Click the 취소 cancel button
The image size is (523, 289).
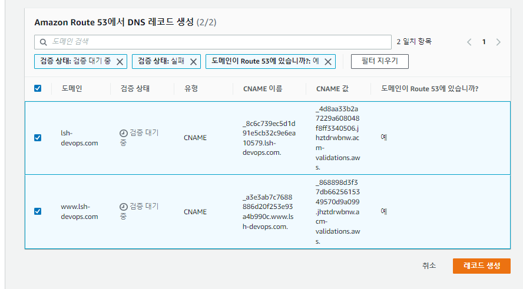429,265
